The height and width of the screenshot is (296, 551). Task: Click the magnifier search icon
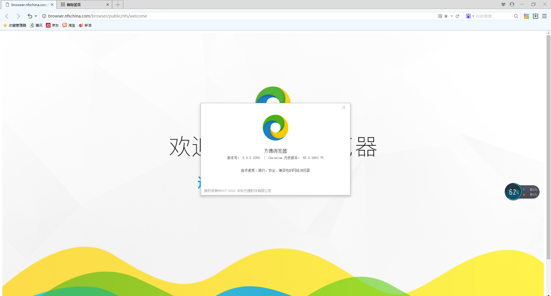(x=516, y=16)
